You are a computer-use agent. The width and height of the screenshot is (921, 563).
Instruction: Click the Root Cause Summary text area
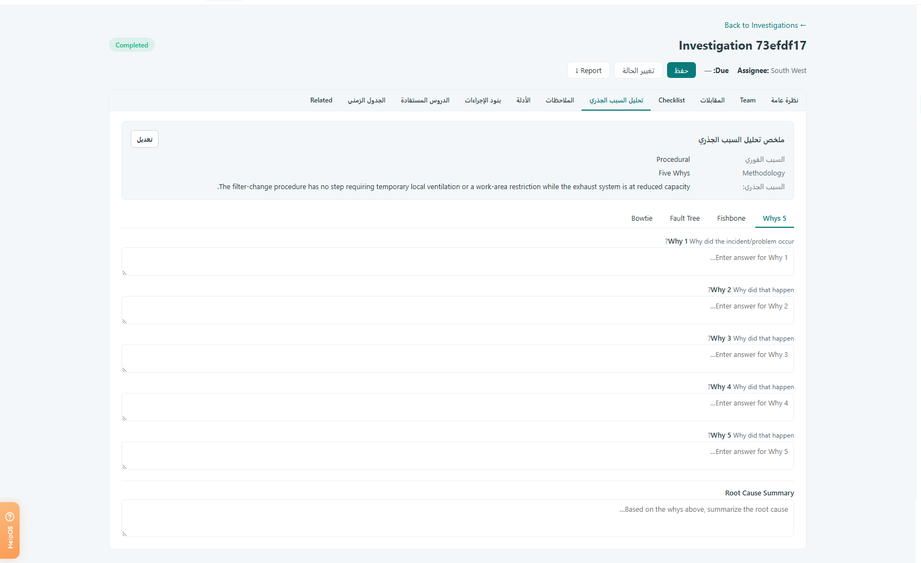pyautogui.click(x=458, y=518)
